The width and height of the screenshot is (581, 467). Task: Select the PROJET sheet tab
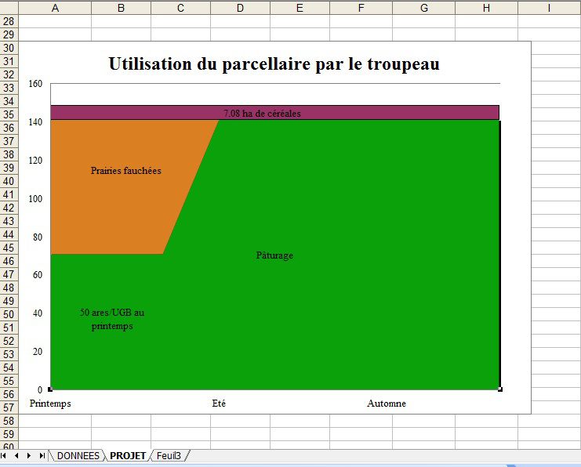127,455
